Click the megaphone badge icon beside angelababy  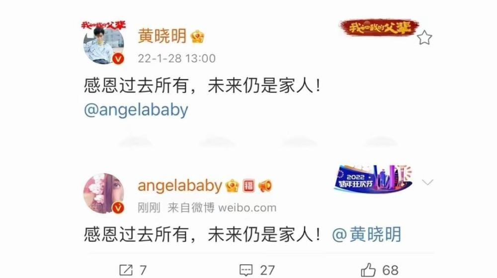click(265, 186)
